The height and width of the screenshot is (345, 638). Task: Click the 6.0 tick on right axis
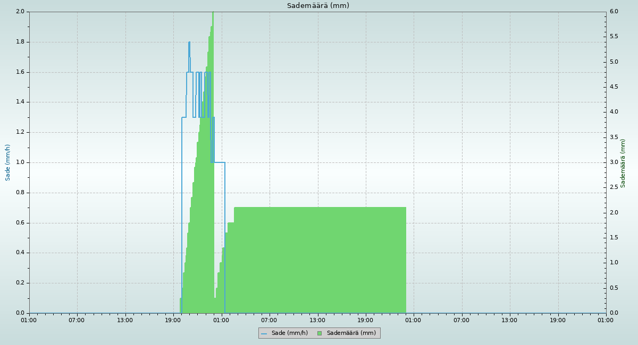(x=614, y=12)
